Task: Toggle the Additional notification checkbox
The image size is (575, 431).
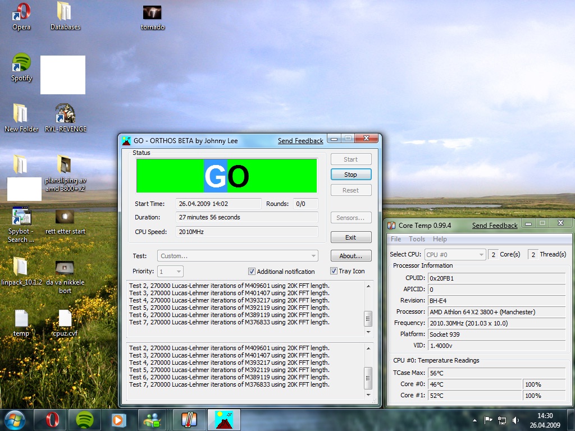Action: (x=252, y=271)
